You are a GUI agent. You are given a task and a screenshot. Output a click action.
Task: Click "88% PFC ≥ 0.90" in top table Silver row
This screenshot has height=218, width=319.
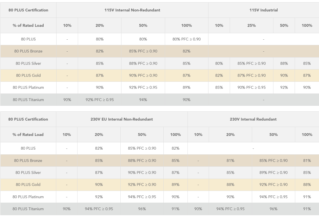point(143,63)
